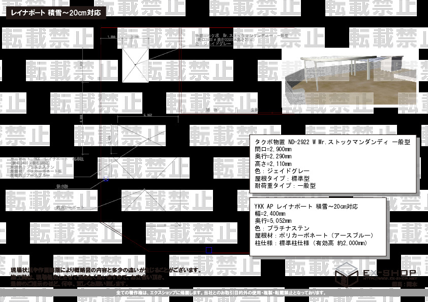
Task: Select the text '間口=2,900mm'
Action: (273, 149)
